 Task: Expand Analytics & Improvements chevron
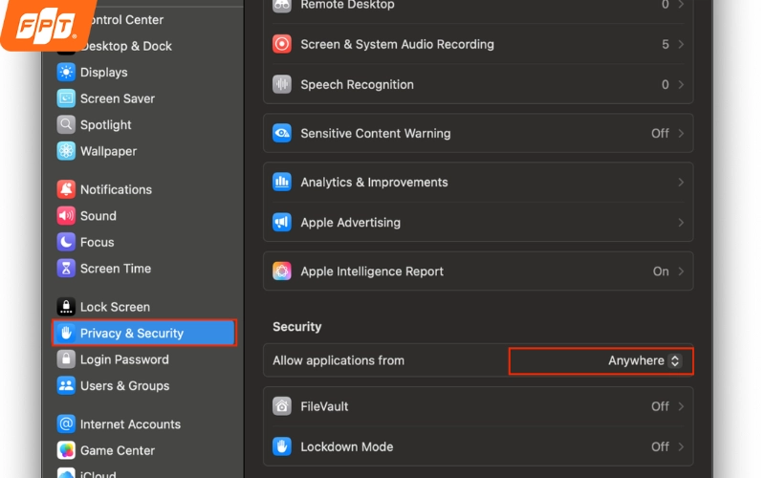[681, 183]
